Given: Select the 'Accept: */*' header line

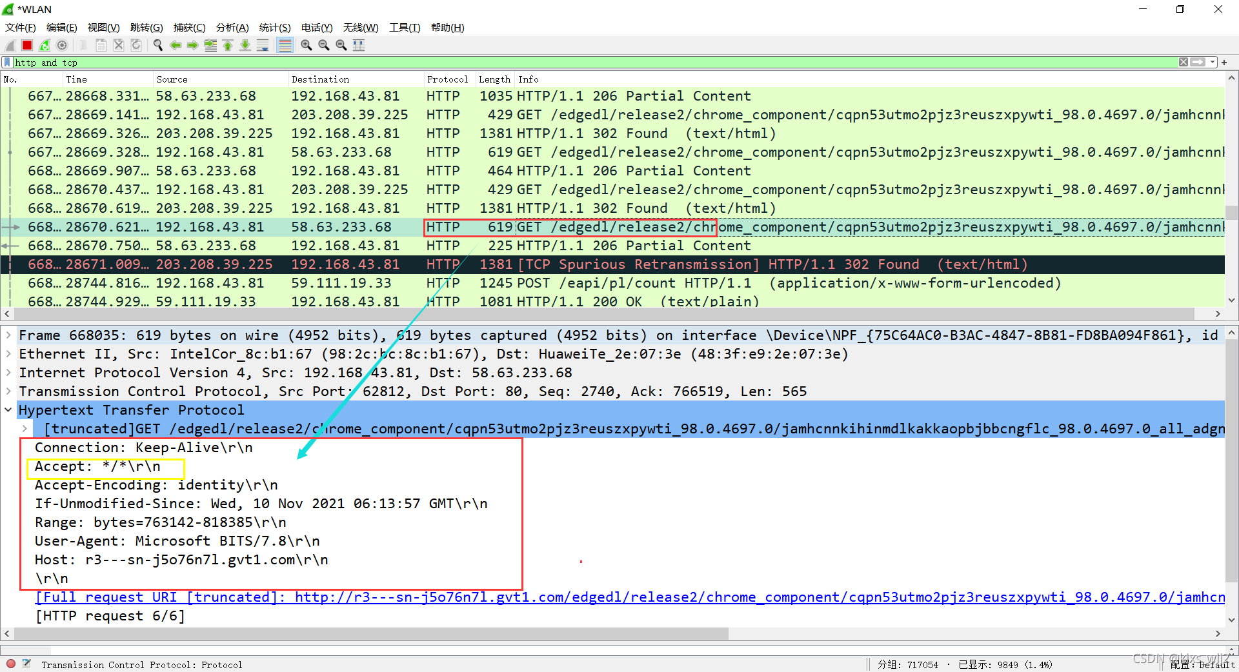Looking at the screenshot, I should click(x=97, y=466).
